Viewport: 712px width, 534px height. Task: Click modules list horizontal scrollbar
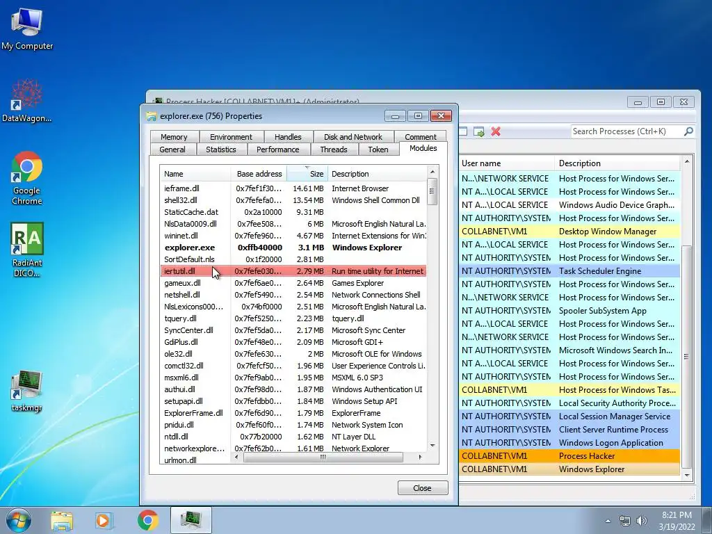point(323,458)
